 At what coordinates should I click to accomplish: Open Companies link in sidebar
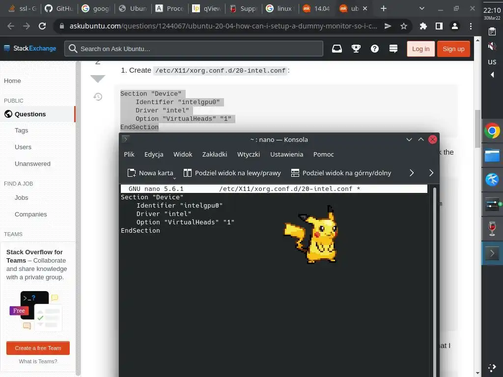pos(31,215)
